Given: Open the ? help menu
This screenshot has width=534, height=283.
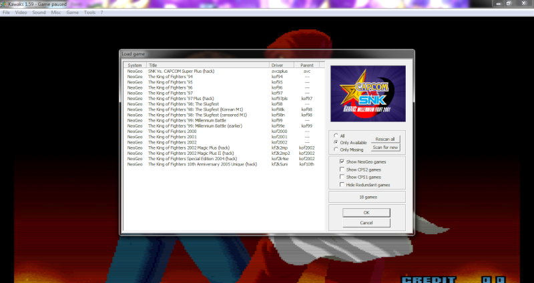Looking at the screenshot, I should (101, 12).
